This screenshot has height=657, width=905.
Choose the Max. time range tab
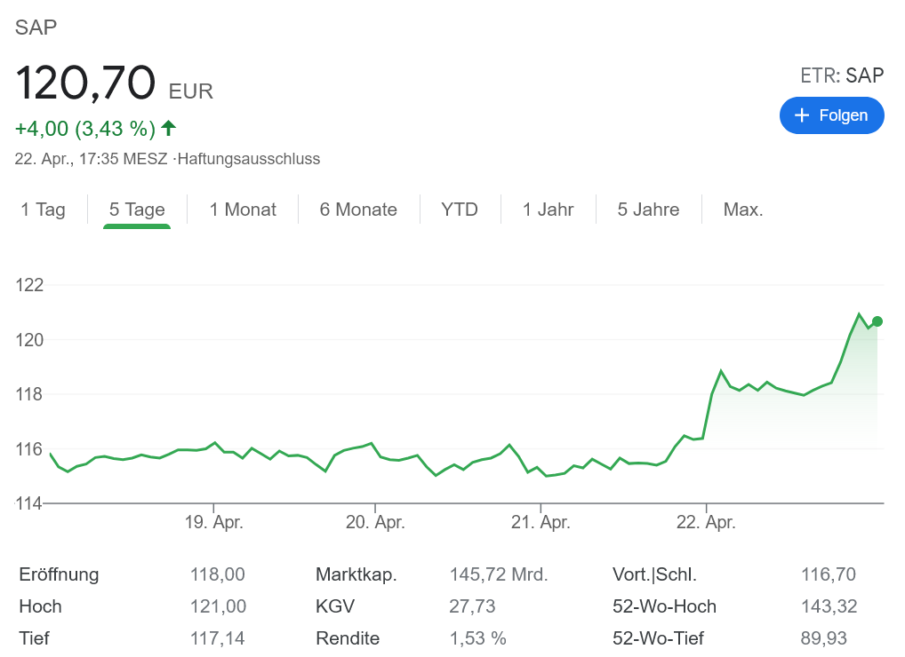pyautogui.click(x=743, y=210)
